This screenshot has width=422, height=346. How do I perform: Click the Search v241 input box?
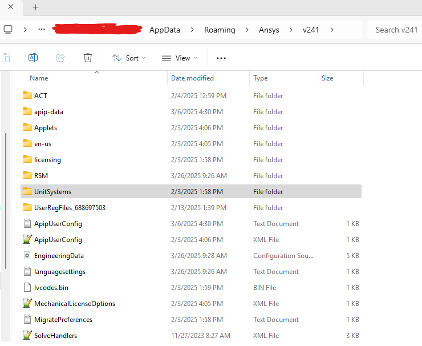pyautogui.click(x=396, y=30)
